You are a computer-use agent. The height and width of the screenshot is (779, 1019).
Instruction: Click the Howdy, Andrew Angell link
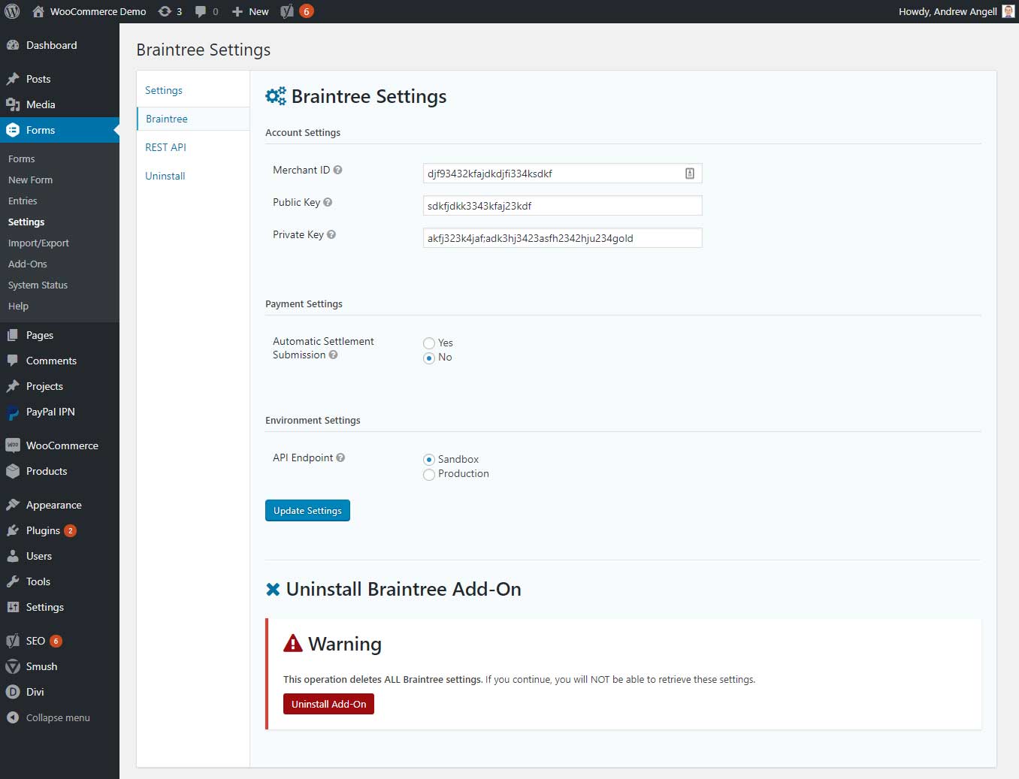pos(948,11)
